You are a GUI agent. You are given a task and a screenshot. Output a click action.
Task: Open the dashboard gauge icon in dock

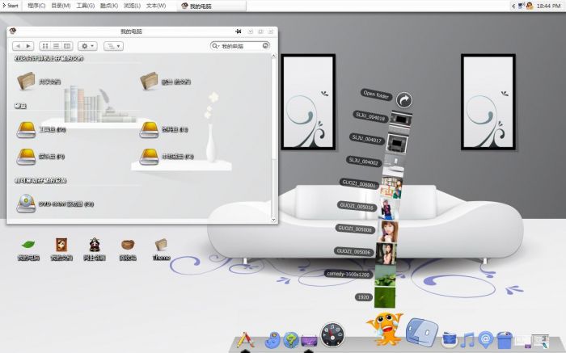tap(332, 334)
